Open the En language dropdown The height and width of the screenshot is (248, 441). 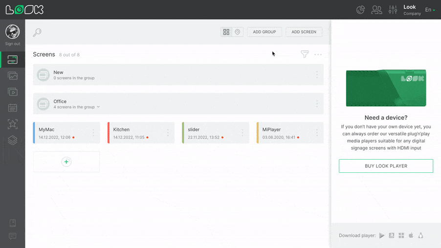tap(430, 10)
